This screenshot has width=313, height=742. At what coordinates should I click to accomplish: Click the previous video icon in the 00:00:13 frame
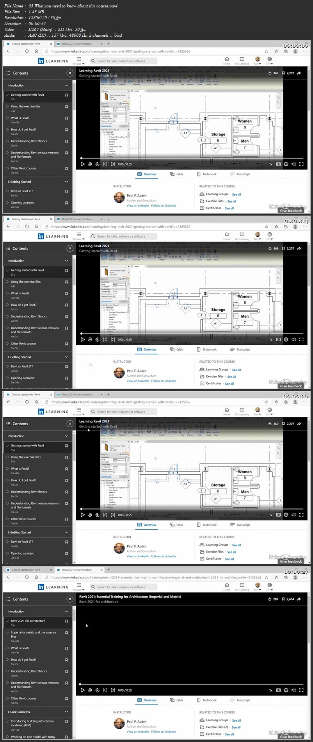point(105,340)
